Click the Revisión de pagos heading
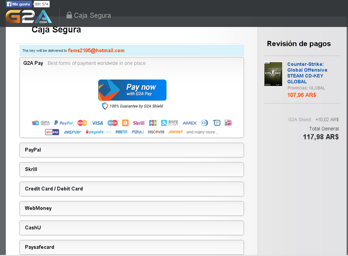 point(299,44)
